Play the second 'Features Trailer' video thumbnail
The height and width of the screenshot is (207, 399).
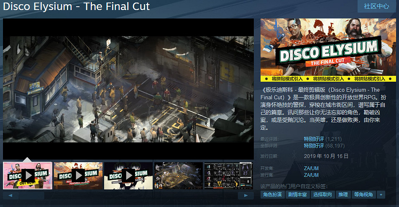(78, 175)
